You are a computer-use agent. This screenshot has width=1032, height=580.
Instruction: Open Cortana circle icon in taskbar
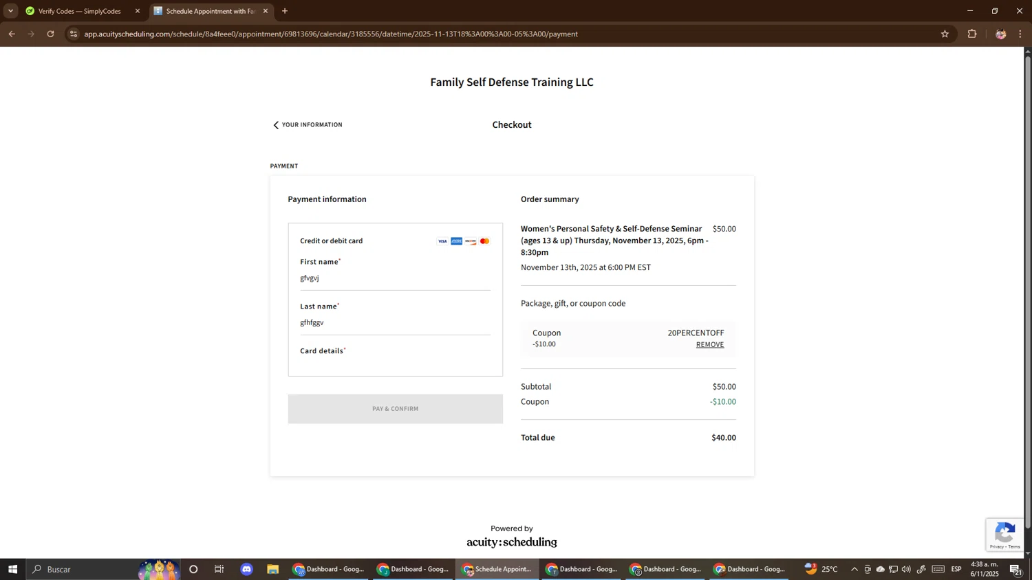tap(193, 569)
